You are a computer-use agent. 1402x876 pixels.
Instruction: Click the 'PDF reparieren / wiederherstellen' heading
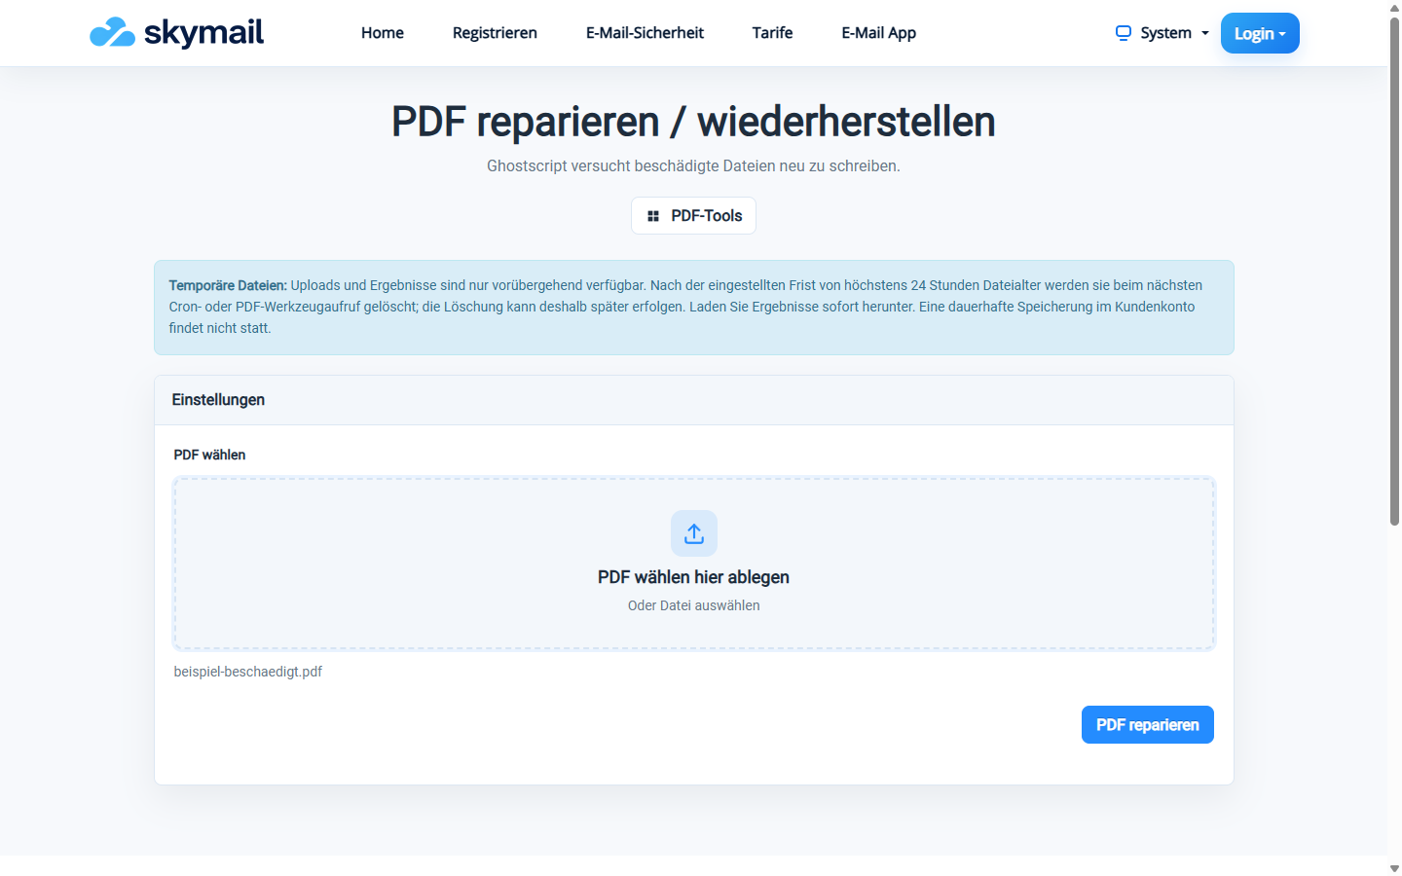click(693, 123)
